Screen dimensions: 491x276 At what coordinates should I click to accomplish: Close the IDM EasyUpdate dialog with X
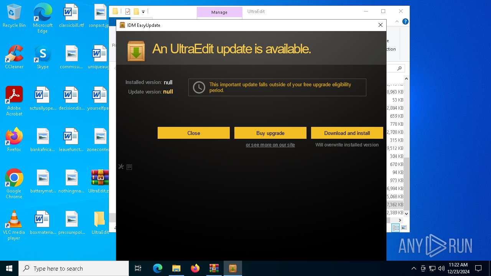coord(380,25)
